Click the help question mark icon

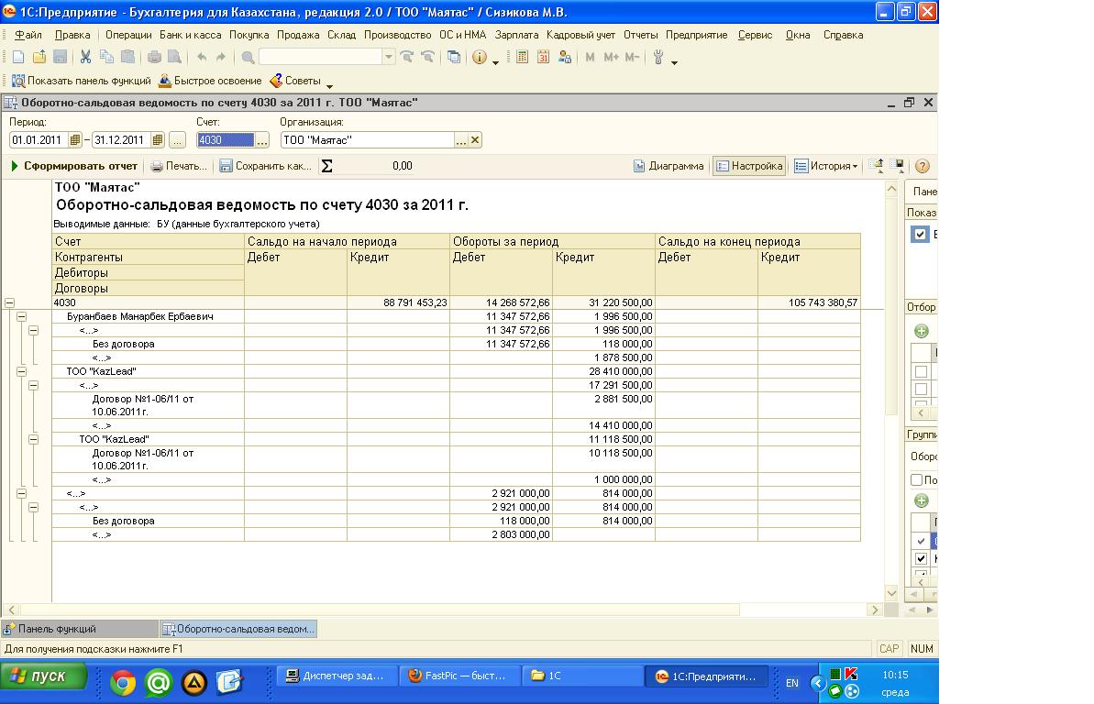point(923,166)
